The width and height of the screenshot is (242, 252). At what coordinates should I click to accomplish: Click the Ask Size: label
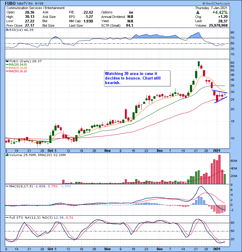(49, 17)
